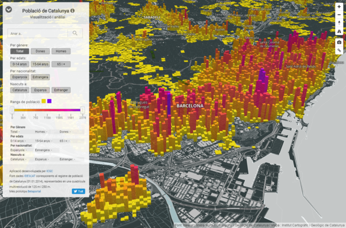Pick the purple range color swatch
The width and height of the screenshot is (346, 228).
50,101
